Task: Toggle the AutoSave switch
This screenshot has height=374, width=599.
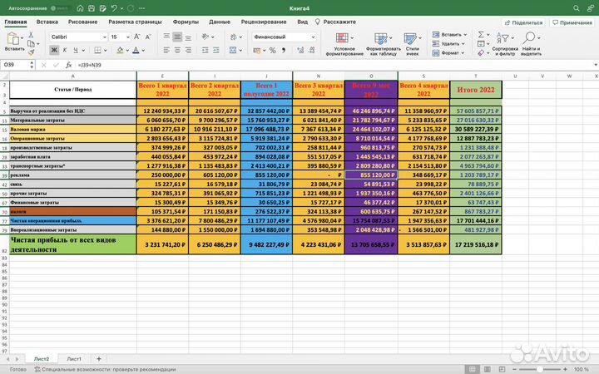Action: (x=59, y=8)
